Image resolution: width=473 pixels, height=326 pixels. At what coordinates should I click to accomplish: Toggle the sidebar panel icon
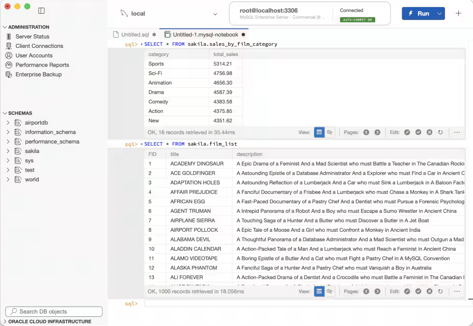(x=41, y=11)
